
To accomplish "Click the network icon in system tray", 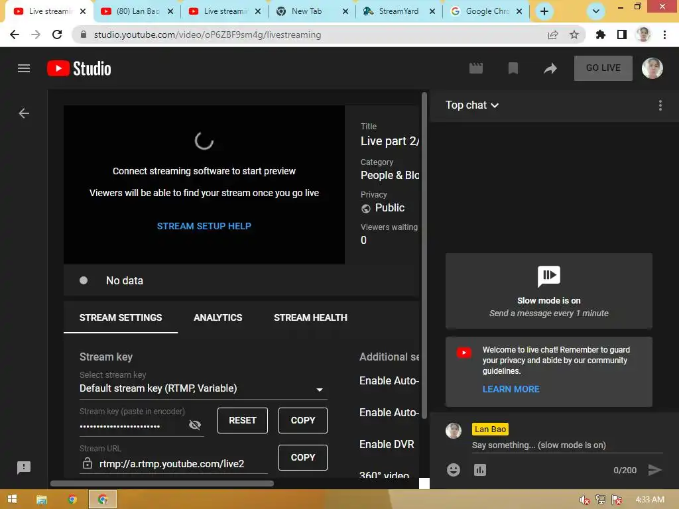I will [x=601, y=500].
